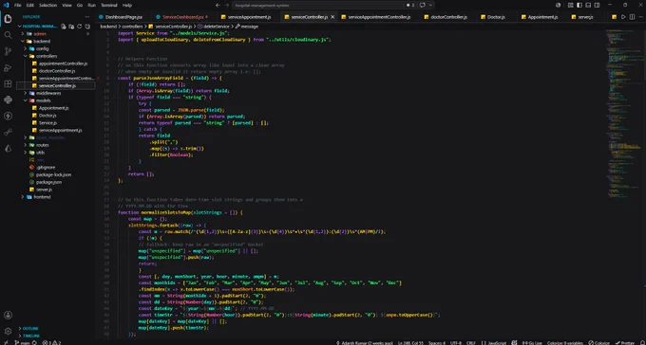Switch to the doctorController.js tab
The height and width of the screenshot is (345, 646).
pyautogui.click(x=448, y=17)
